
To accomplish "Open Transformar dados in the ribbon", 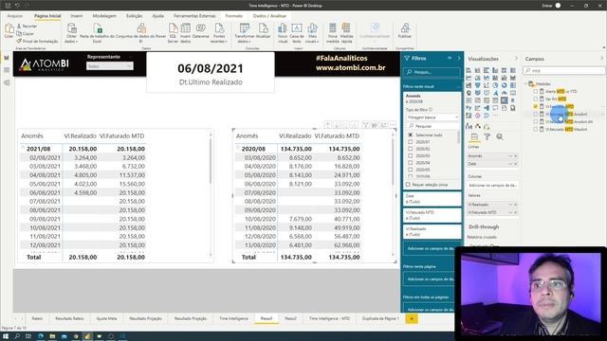I will click(245, 33).
